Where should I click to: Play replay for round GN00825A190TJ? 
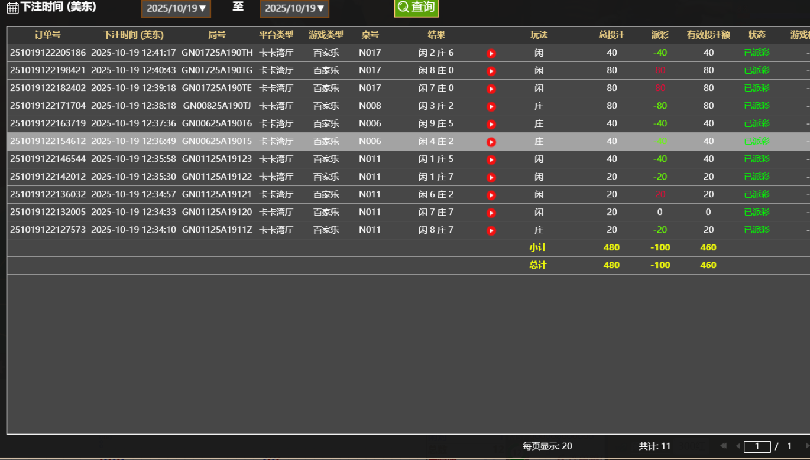(491, 107)
